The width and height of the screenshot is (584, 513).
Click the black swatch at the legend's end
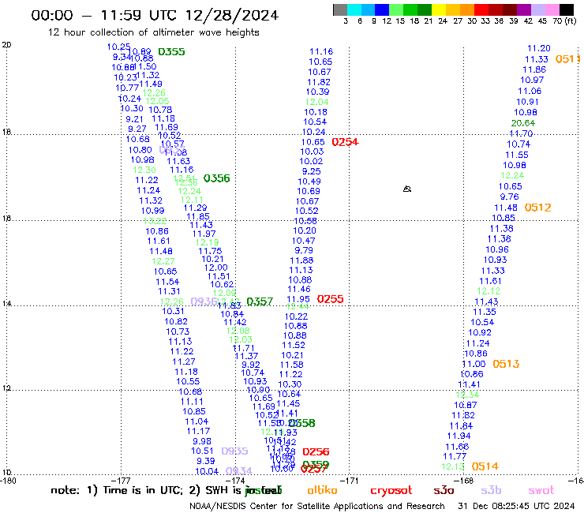[x=567, y=9]
